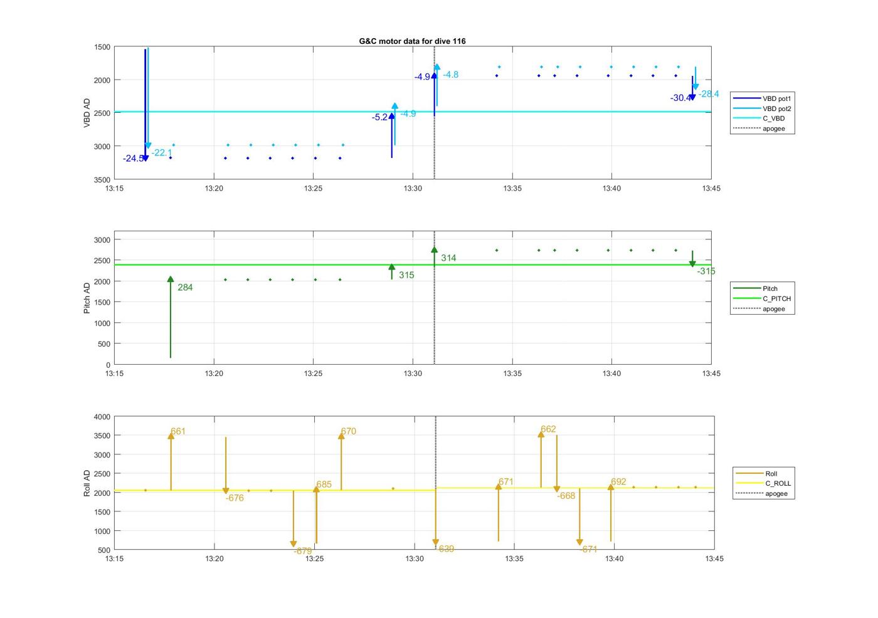Click the '670' roll data label
The height and width of the screenshot is (618, 878).
(348, 431)
